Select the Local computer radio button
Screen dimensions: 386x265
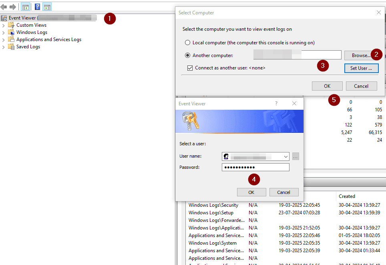click(x=187, y=43)
